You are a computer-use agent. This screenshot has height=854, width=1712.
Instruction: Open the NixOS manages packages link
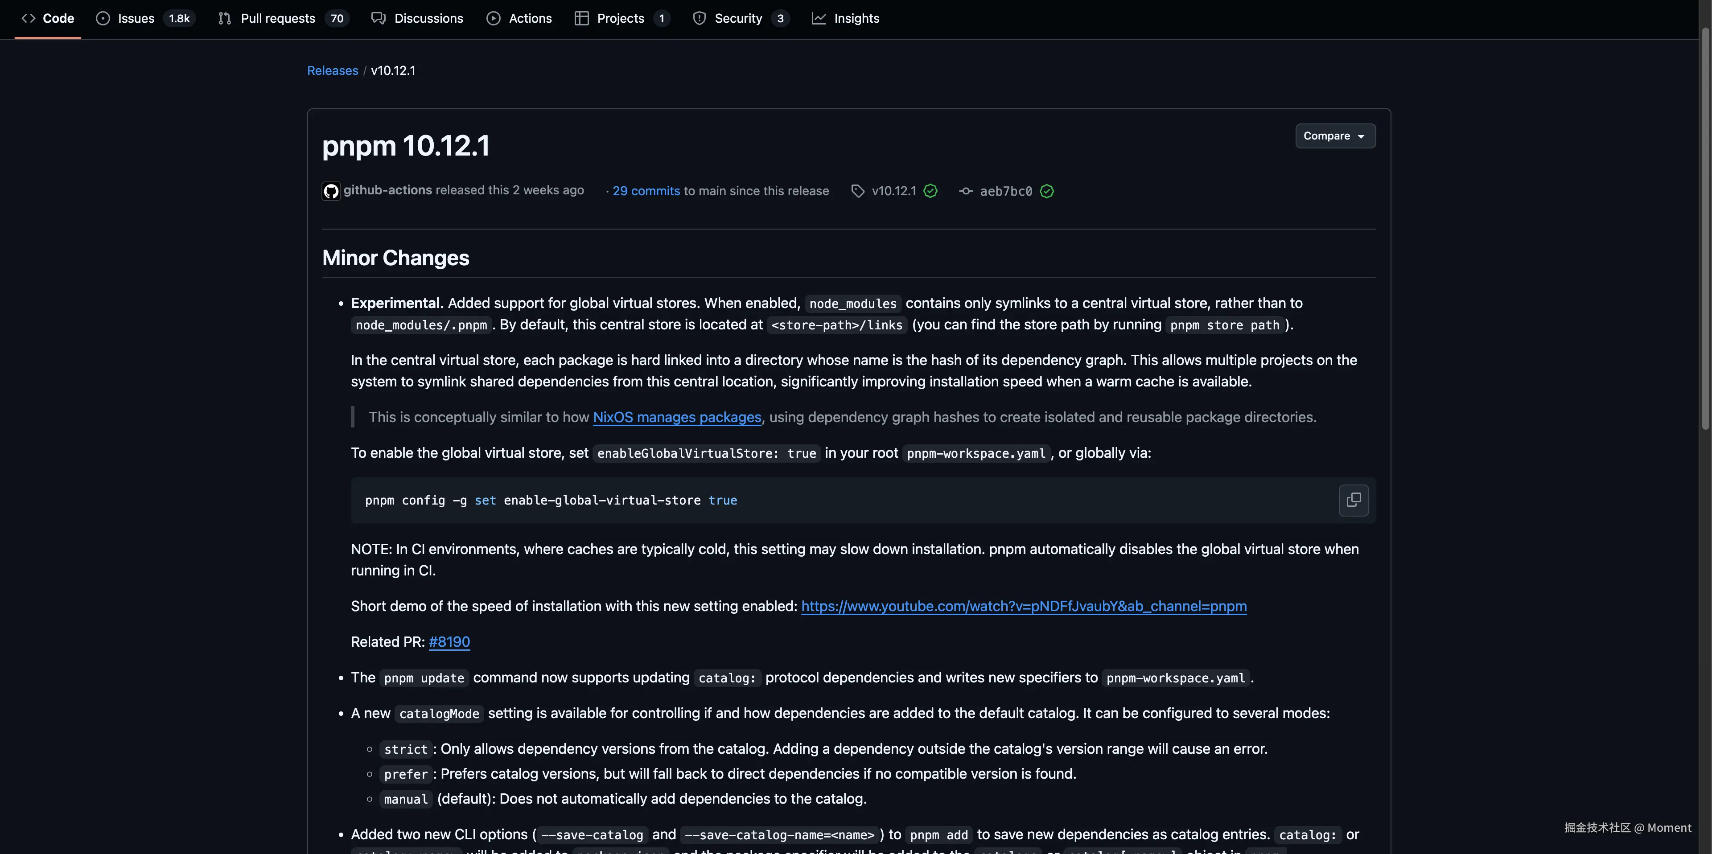[x=677, y=417]
